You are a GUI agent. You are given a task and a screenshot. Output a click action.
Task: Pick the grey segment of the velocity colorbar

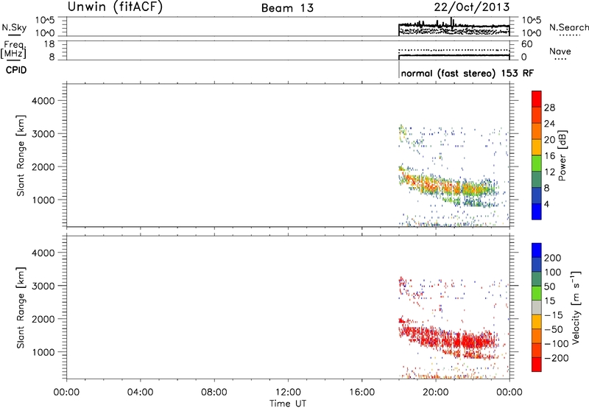click(537, 308)
